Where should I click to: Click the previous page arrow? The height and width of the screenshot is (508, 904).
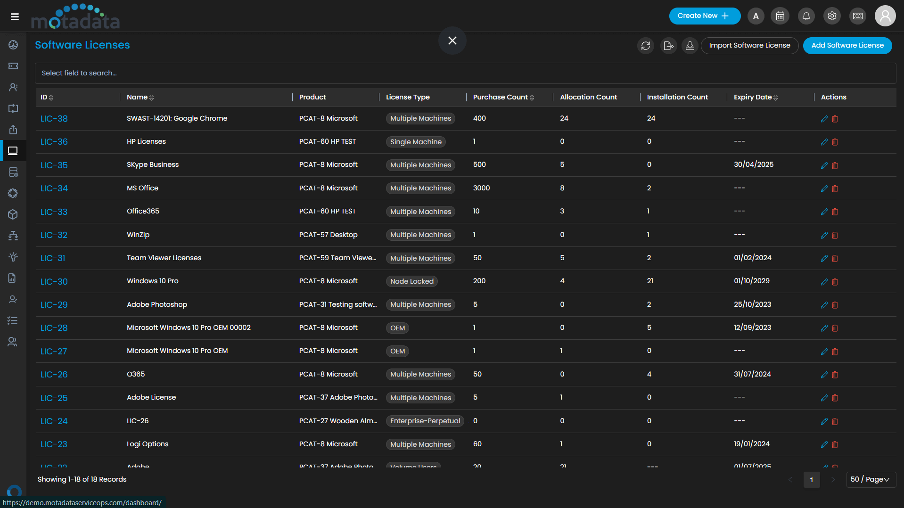pos(790,480)
